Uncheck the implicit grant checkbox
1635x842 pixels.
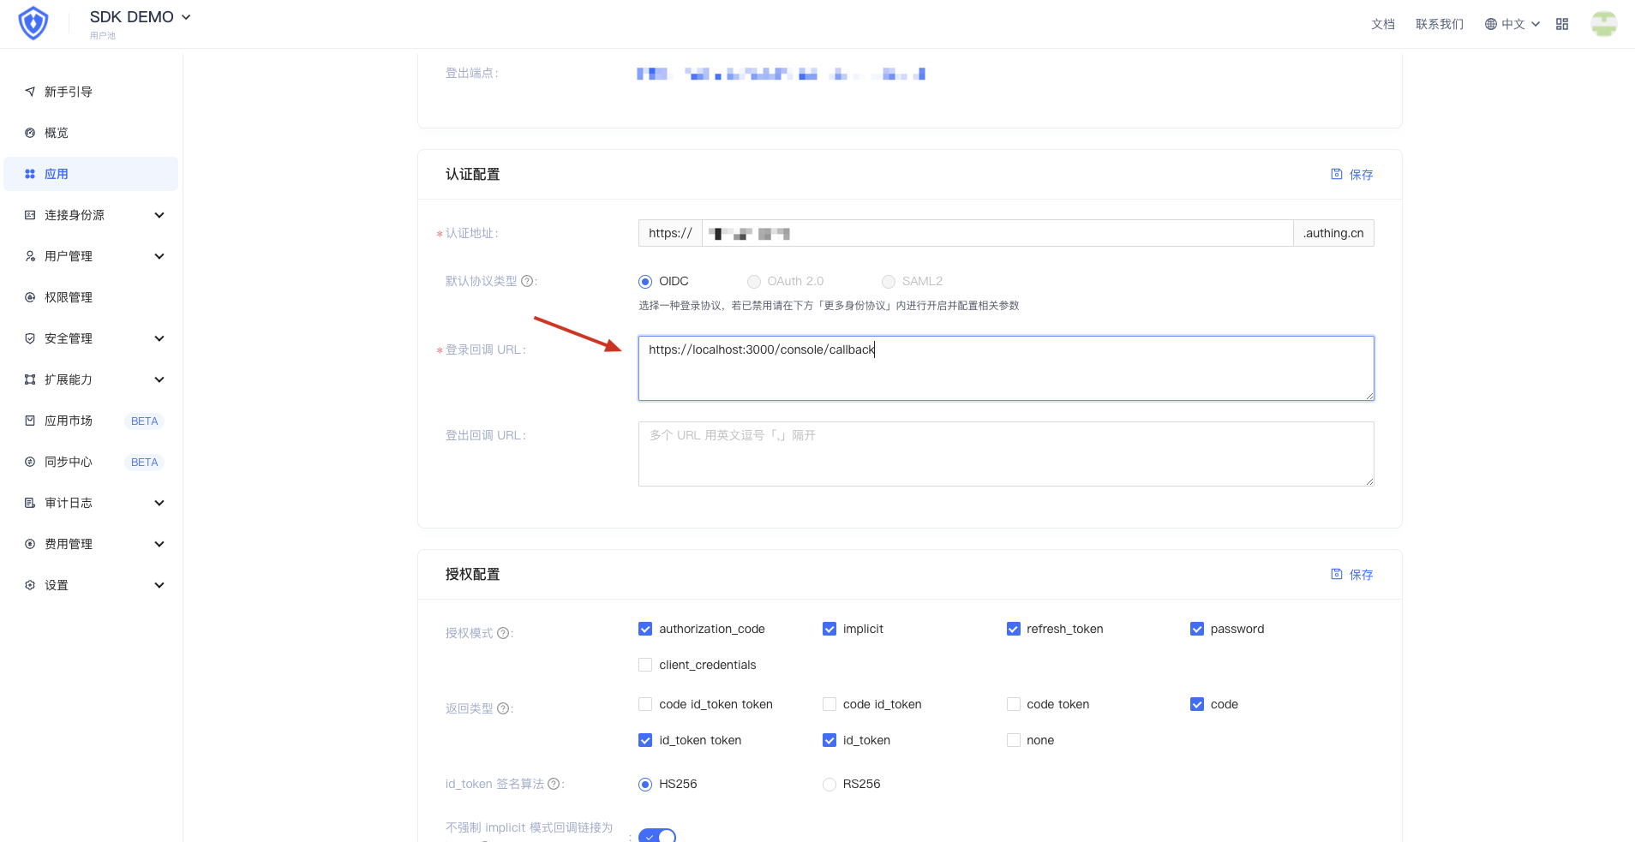pos(829,629)
